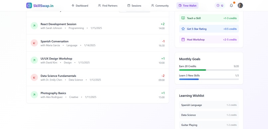268x129 pixels.
Task: Select Teach a Skill option
Action: pyautogui.click(x=209, y=18)
